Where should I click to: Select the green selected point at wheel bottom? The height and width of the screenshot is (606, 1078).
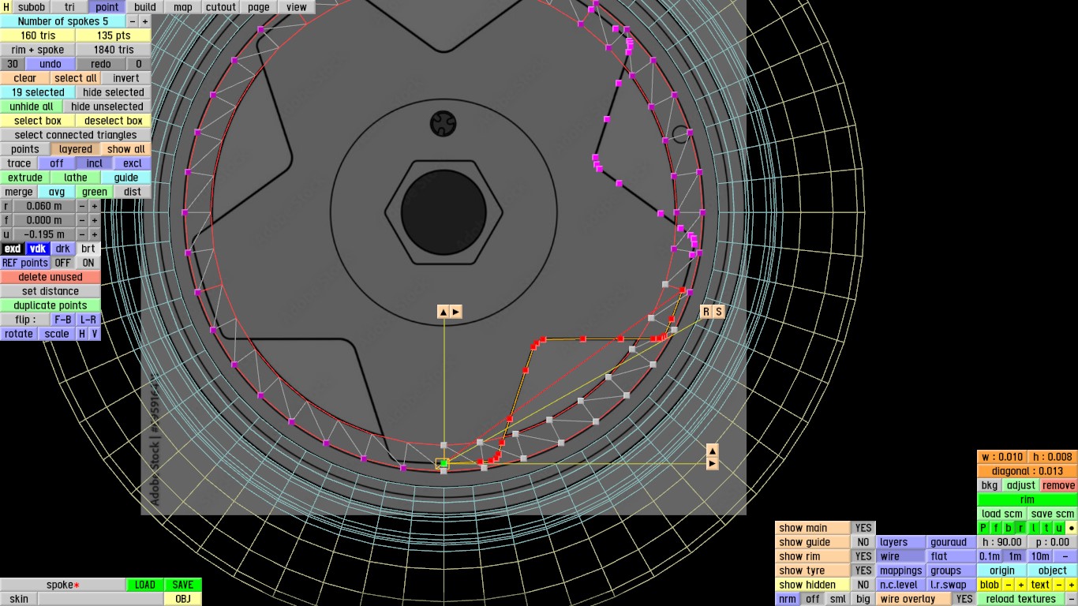point(444,463)
